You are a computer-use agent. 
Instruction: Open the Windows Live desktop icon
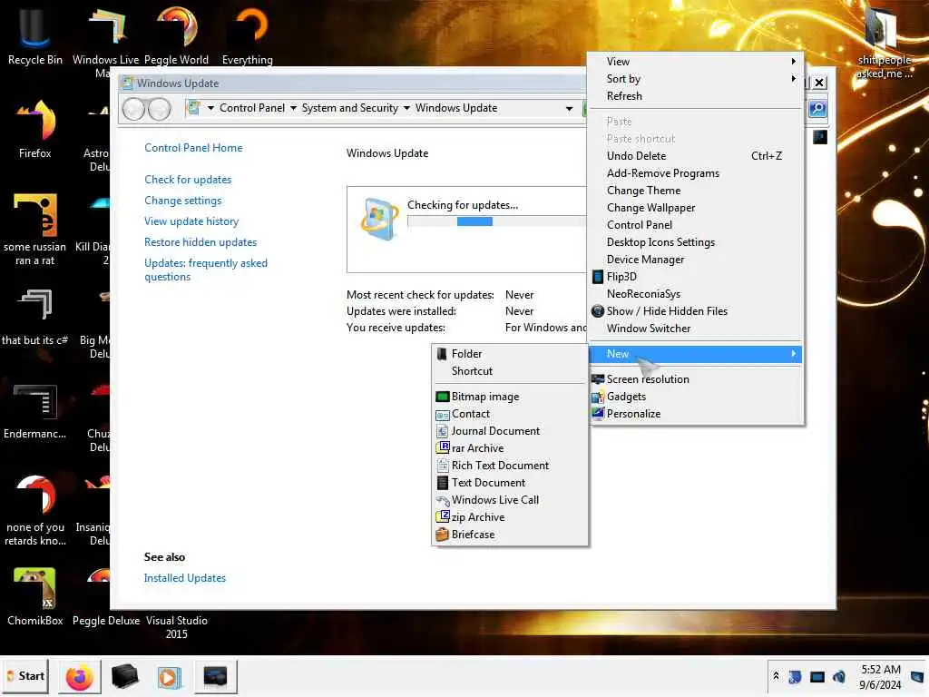(105, 35)
